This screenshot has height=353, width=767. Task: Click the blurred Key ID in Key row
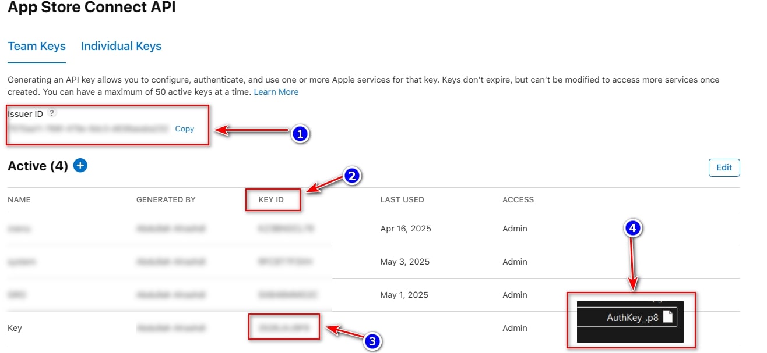coord(284,327)
